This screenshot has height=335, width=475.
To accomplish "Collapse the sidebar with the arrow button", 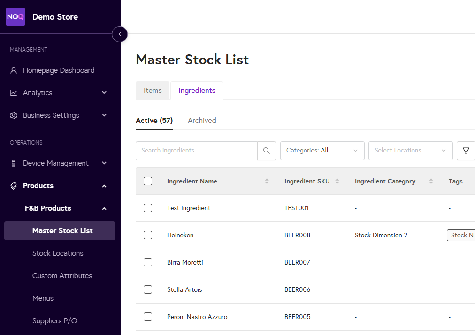I will click(120, 34).
